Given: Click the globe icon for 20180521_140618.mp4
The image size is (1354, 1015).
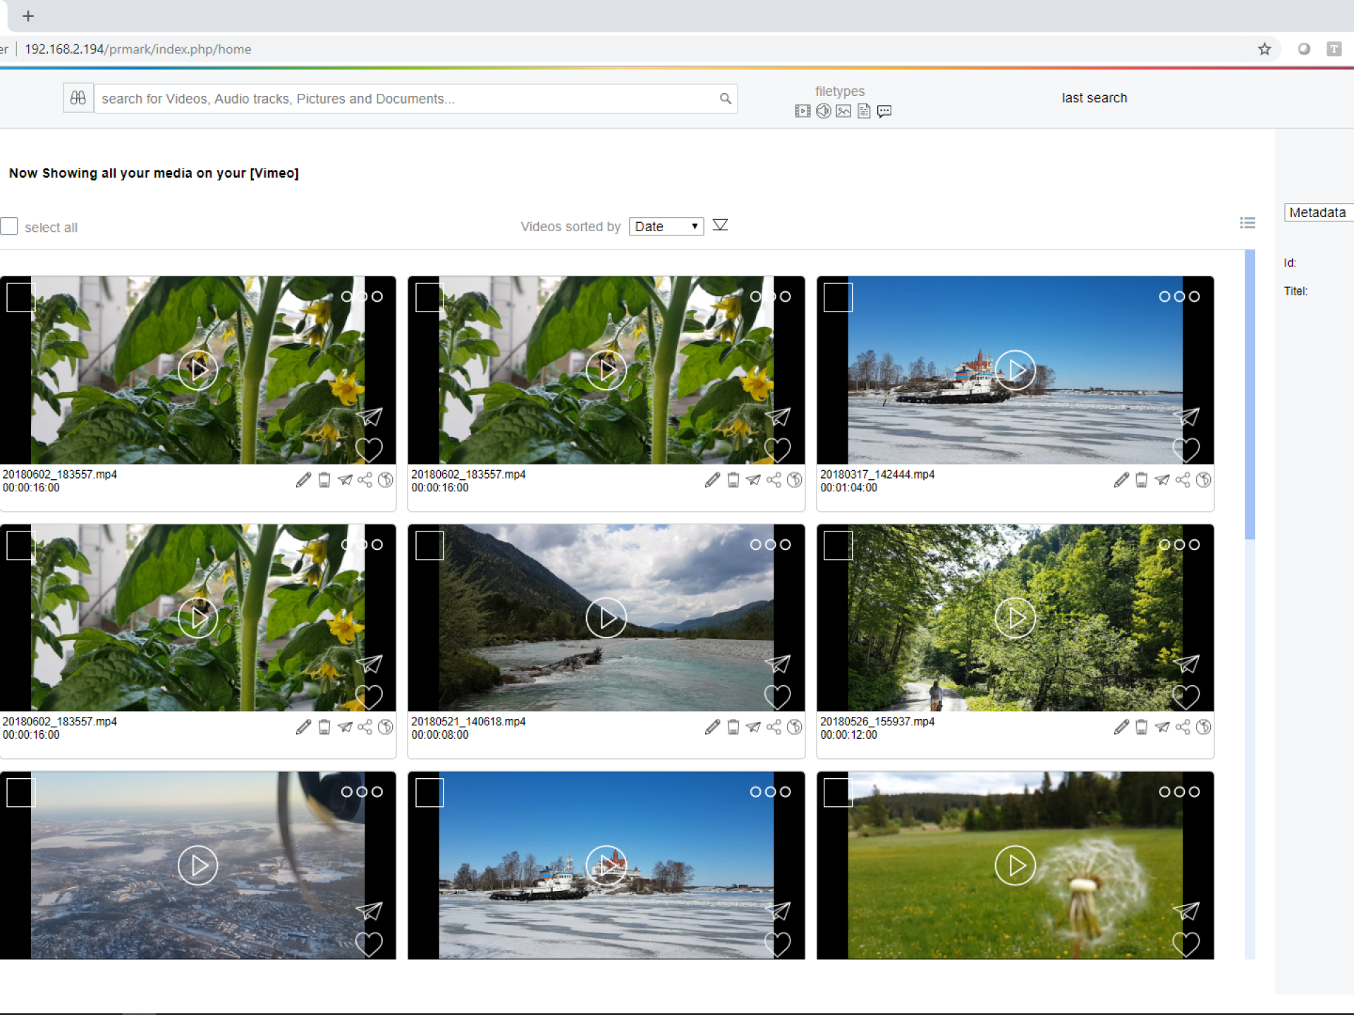Looking at the screenshot, I should click(795, 727).
